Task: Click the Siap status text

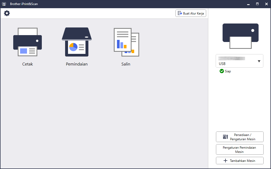Action: (228, 71)
